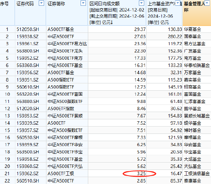The height and width of the screenshot is (184, 211).
Task: Click the net asset value 16.47
Action: [176, 174]
